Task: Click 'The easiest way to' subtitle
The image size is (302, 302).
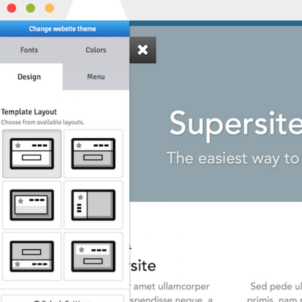Action: pyautogui.click(x=233, y=158)
